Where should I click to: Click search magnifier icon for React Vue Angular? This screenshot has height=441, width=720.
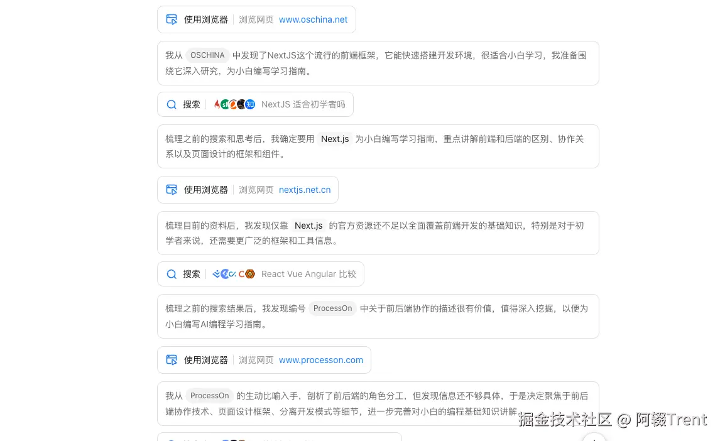click(x=172, y=275)
